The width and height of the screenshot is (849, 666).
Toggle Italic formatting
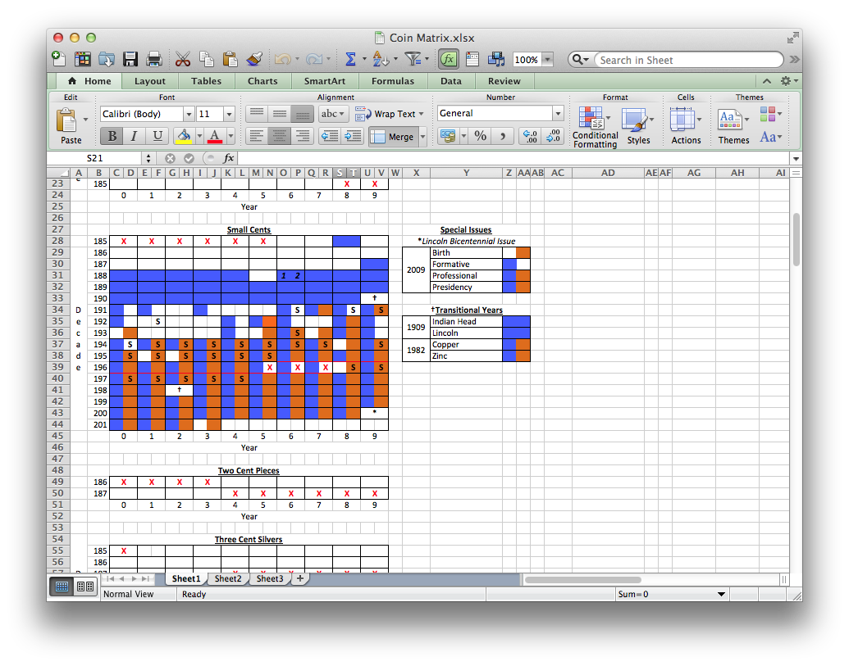(x=134, y=136)
